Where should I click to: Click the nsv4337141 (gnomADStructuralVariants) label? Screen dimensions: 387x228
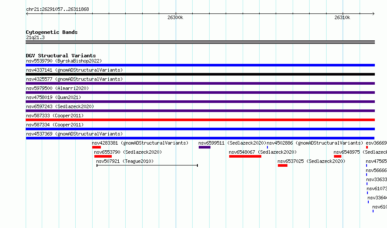pyautogui.click(x=74, y=70)
